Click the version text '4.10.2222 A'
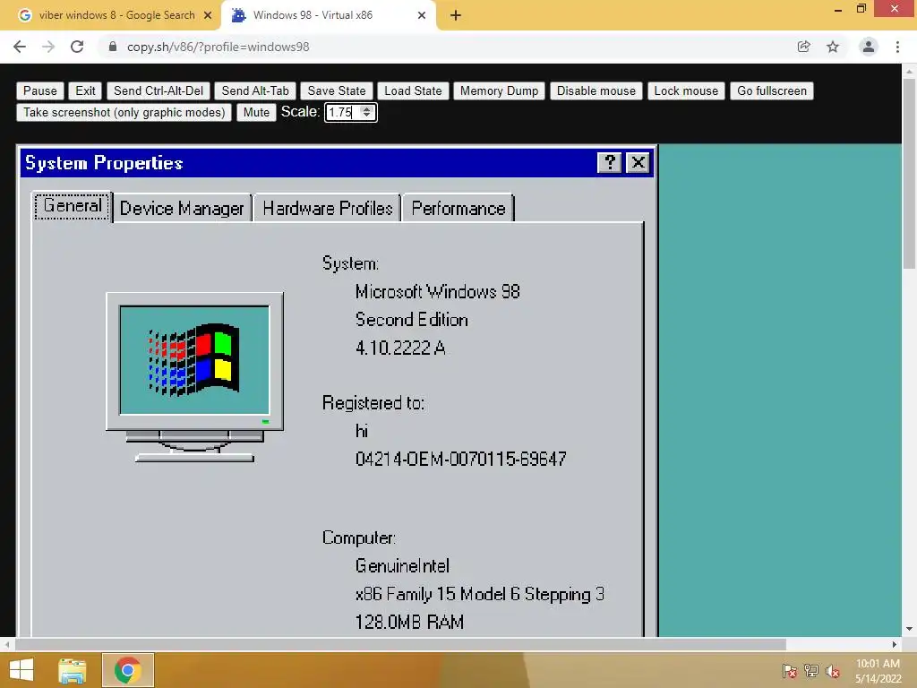Image resolution: width=917 pixels, height=688 pixels. click(400, 348)
